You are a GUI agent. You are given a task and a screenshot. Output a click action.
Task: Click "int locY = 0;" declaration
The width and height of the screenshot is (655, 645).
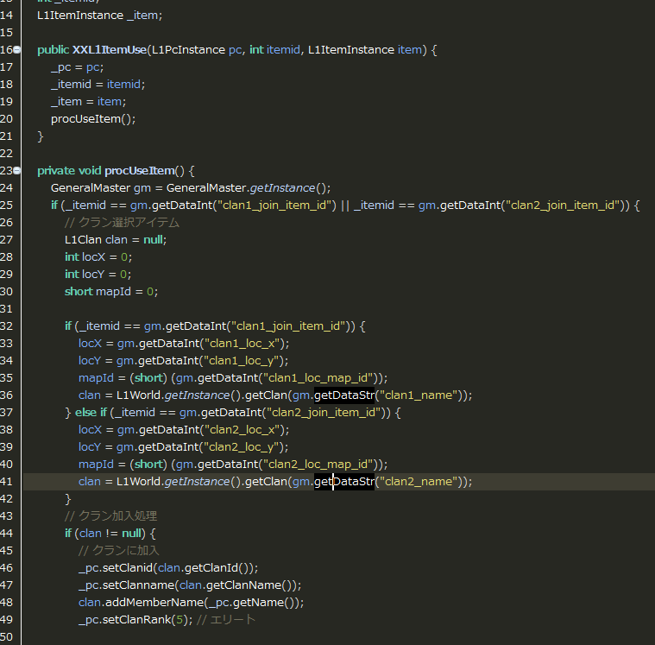coord(98,275)
